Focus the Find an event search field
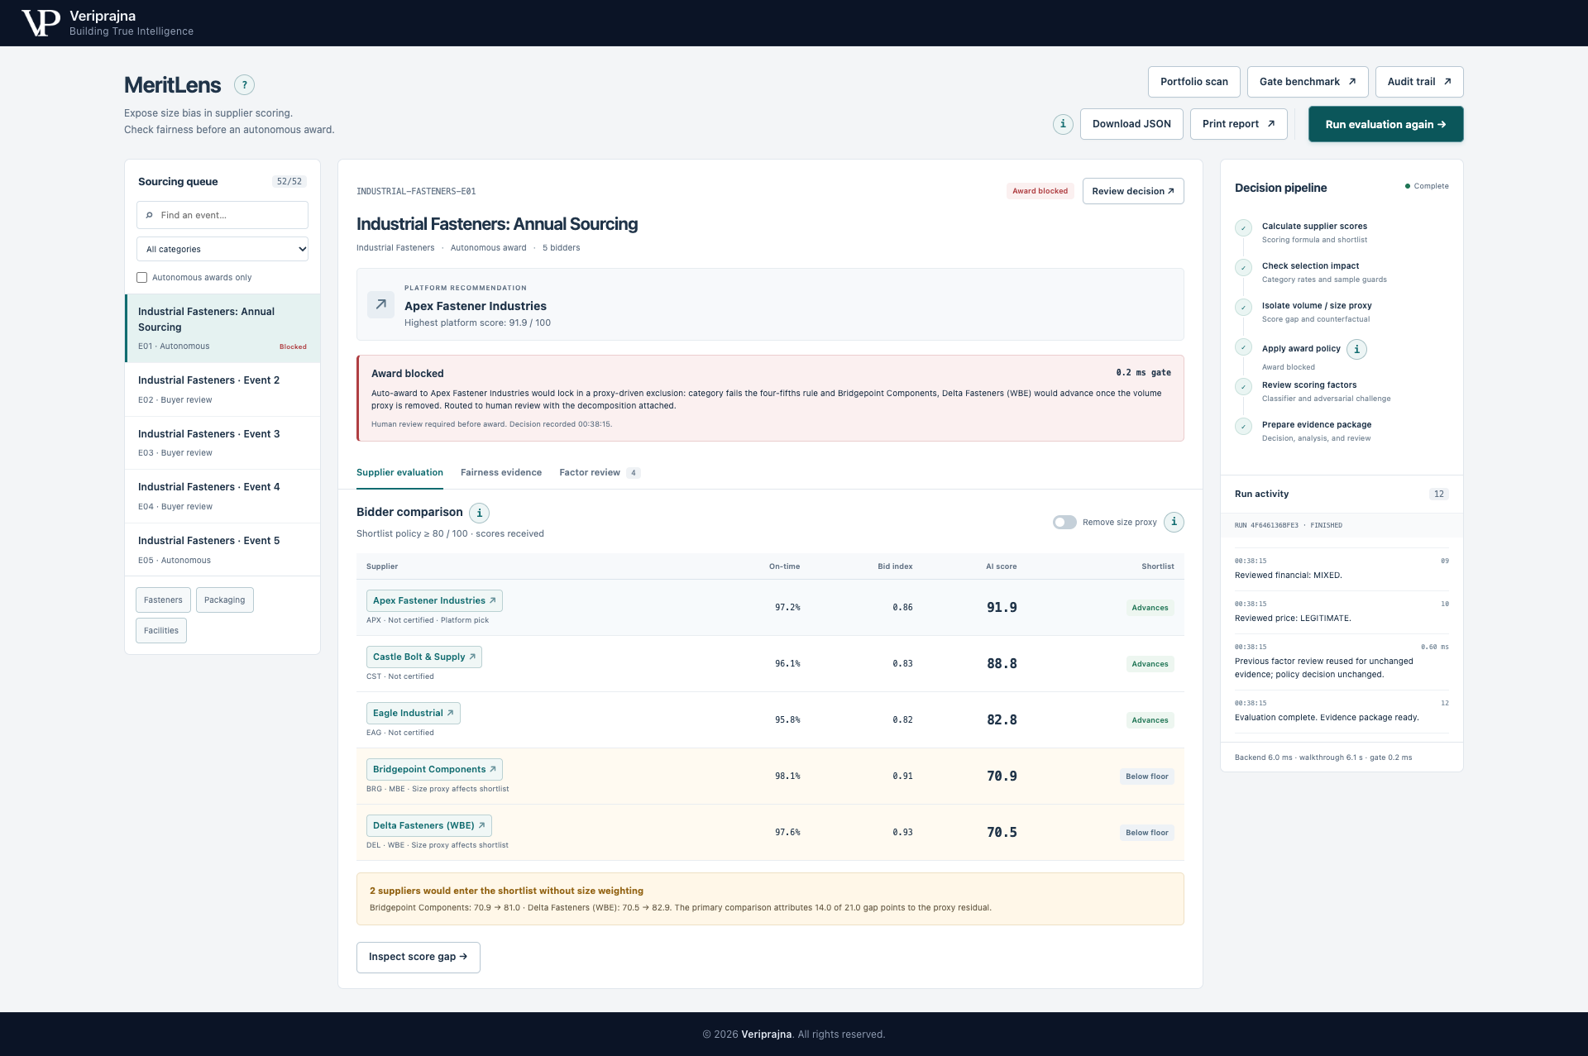This screenshot has width=1588, height=1056. coord(222,215)
